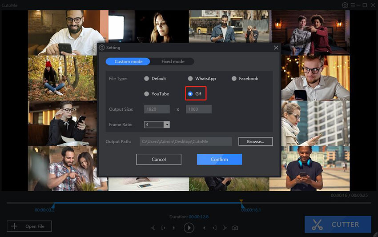The width and height of the screenshot is (378, 237).
Task: Open settings via the title bar gear icon
Action: coord(345,5)
